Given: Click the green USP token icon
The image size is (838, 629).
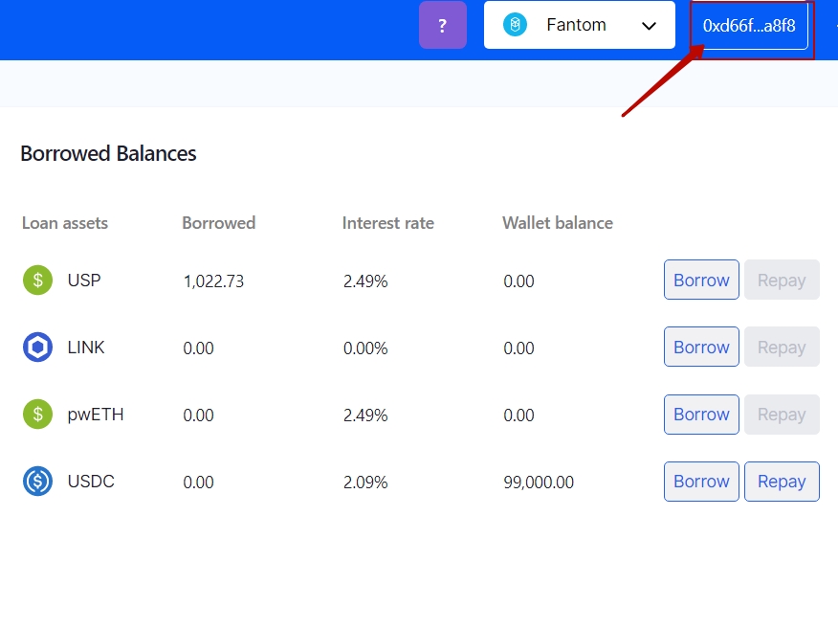Looking at the screenshot, I should point(37,281).
